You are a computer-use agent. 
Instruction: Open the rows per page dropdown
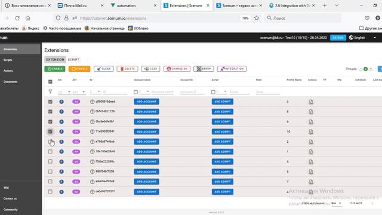point(337,203)
